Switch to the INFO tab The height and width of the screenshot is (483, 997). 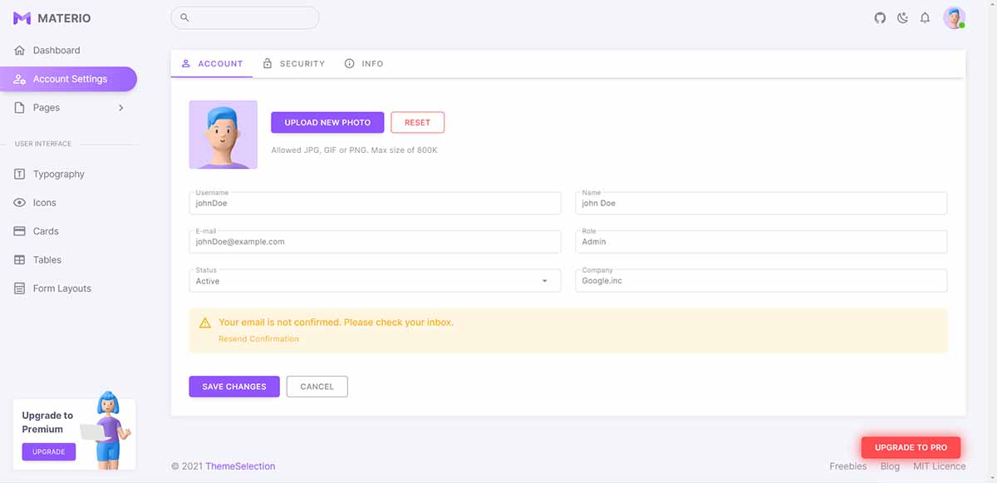[363, 63]
